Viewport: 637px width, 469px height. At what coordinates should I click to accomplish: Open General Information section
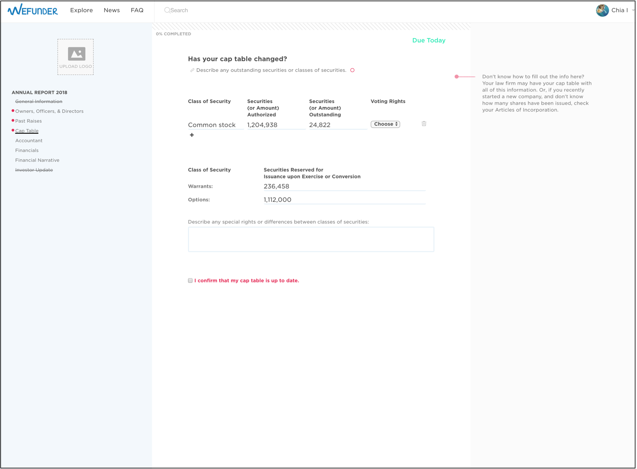tap(39, 101)
